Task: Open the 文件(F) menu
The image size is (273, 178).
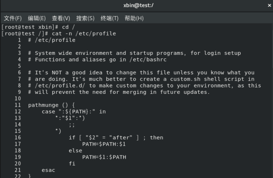Action: click(13, 18)
